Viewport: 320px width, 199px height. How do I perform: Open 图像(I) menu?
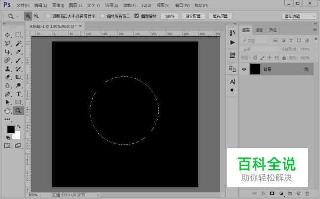[x=58, y=5]
